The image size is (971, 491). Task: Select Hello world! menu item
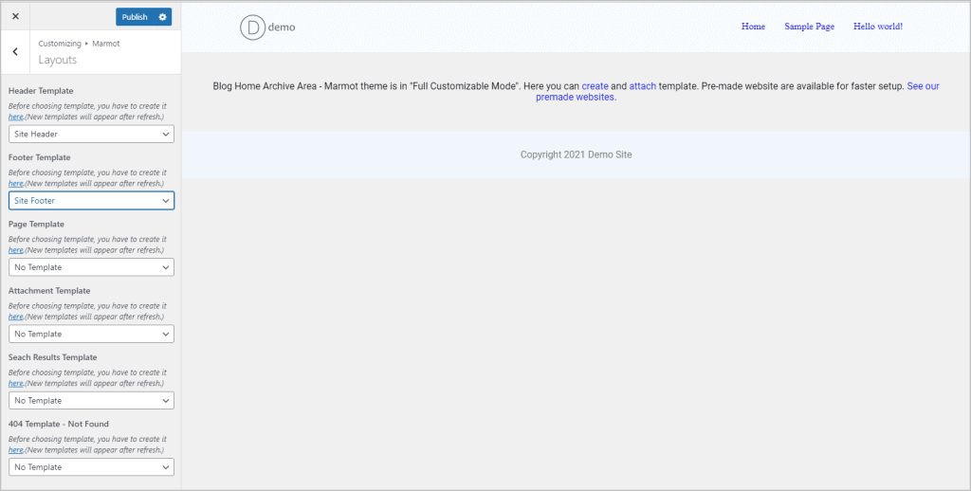tap(877, 27)
